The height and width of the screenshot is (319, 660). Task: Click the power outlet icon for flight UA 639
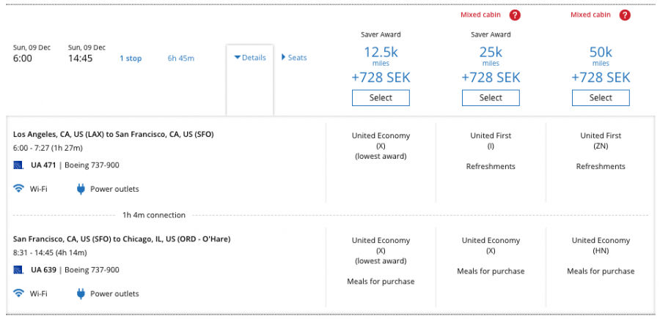click(81, 293)
